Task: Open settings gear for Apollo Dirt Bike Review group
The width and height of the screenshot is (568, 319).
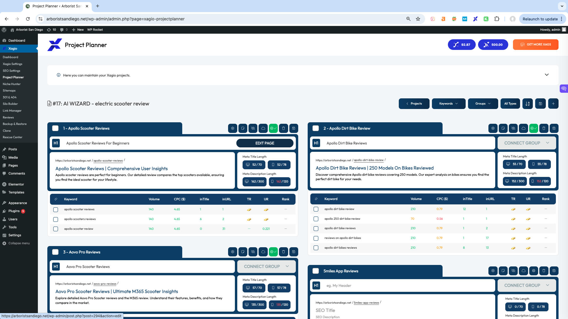Action: 493,128
